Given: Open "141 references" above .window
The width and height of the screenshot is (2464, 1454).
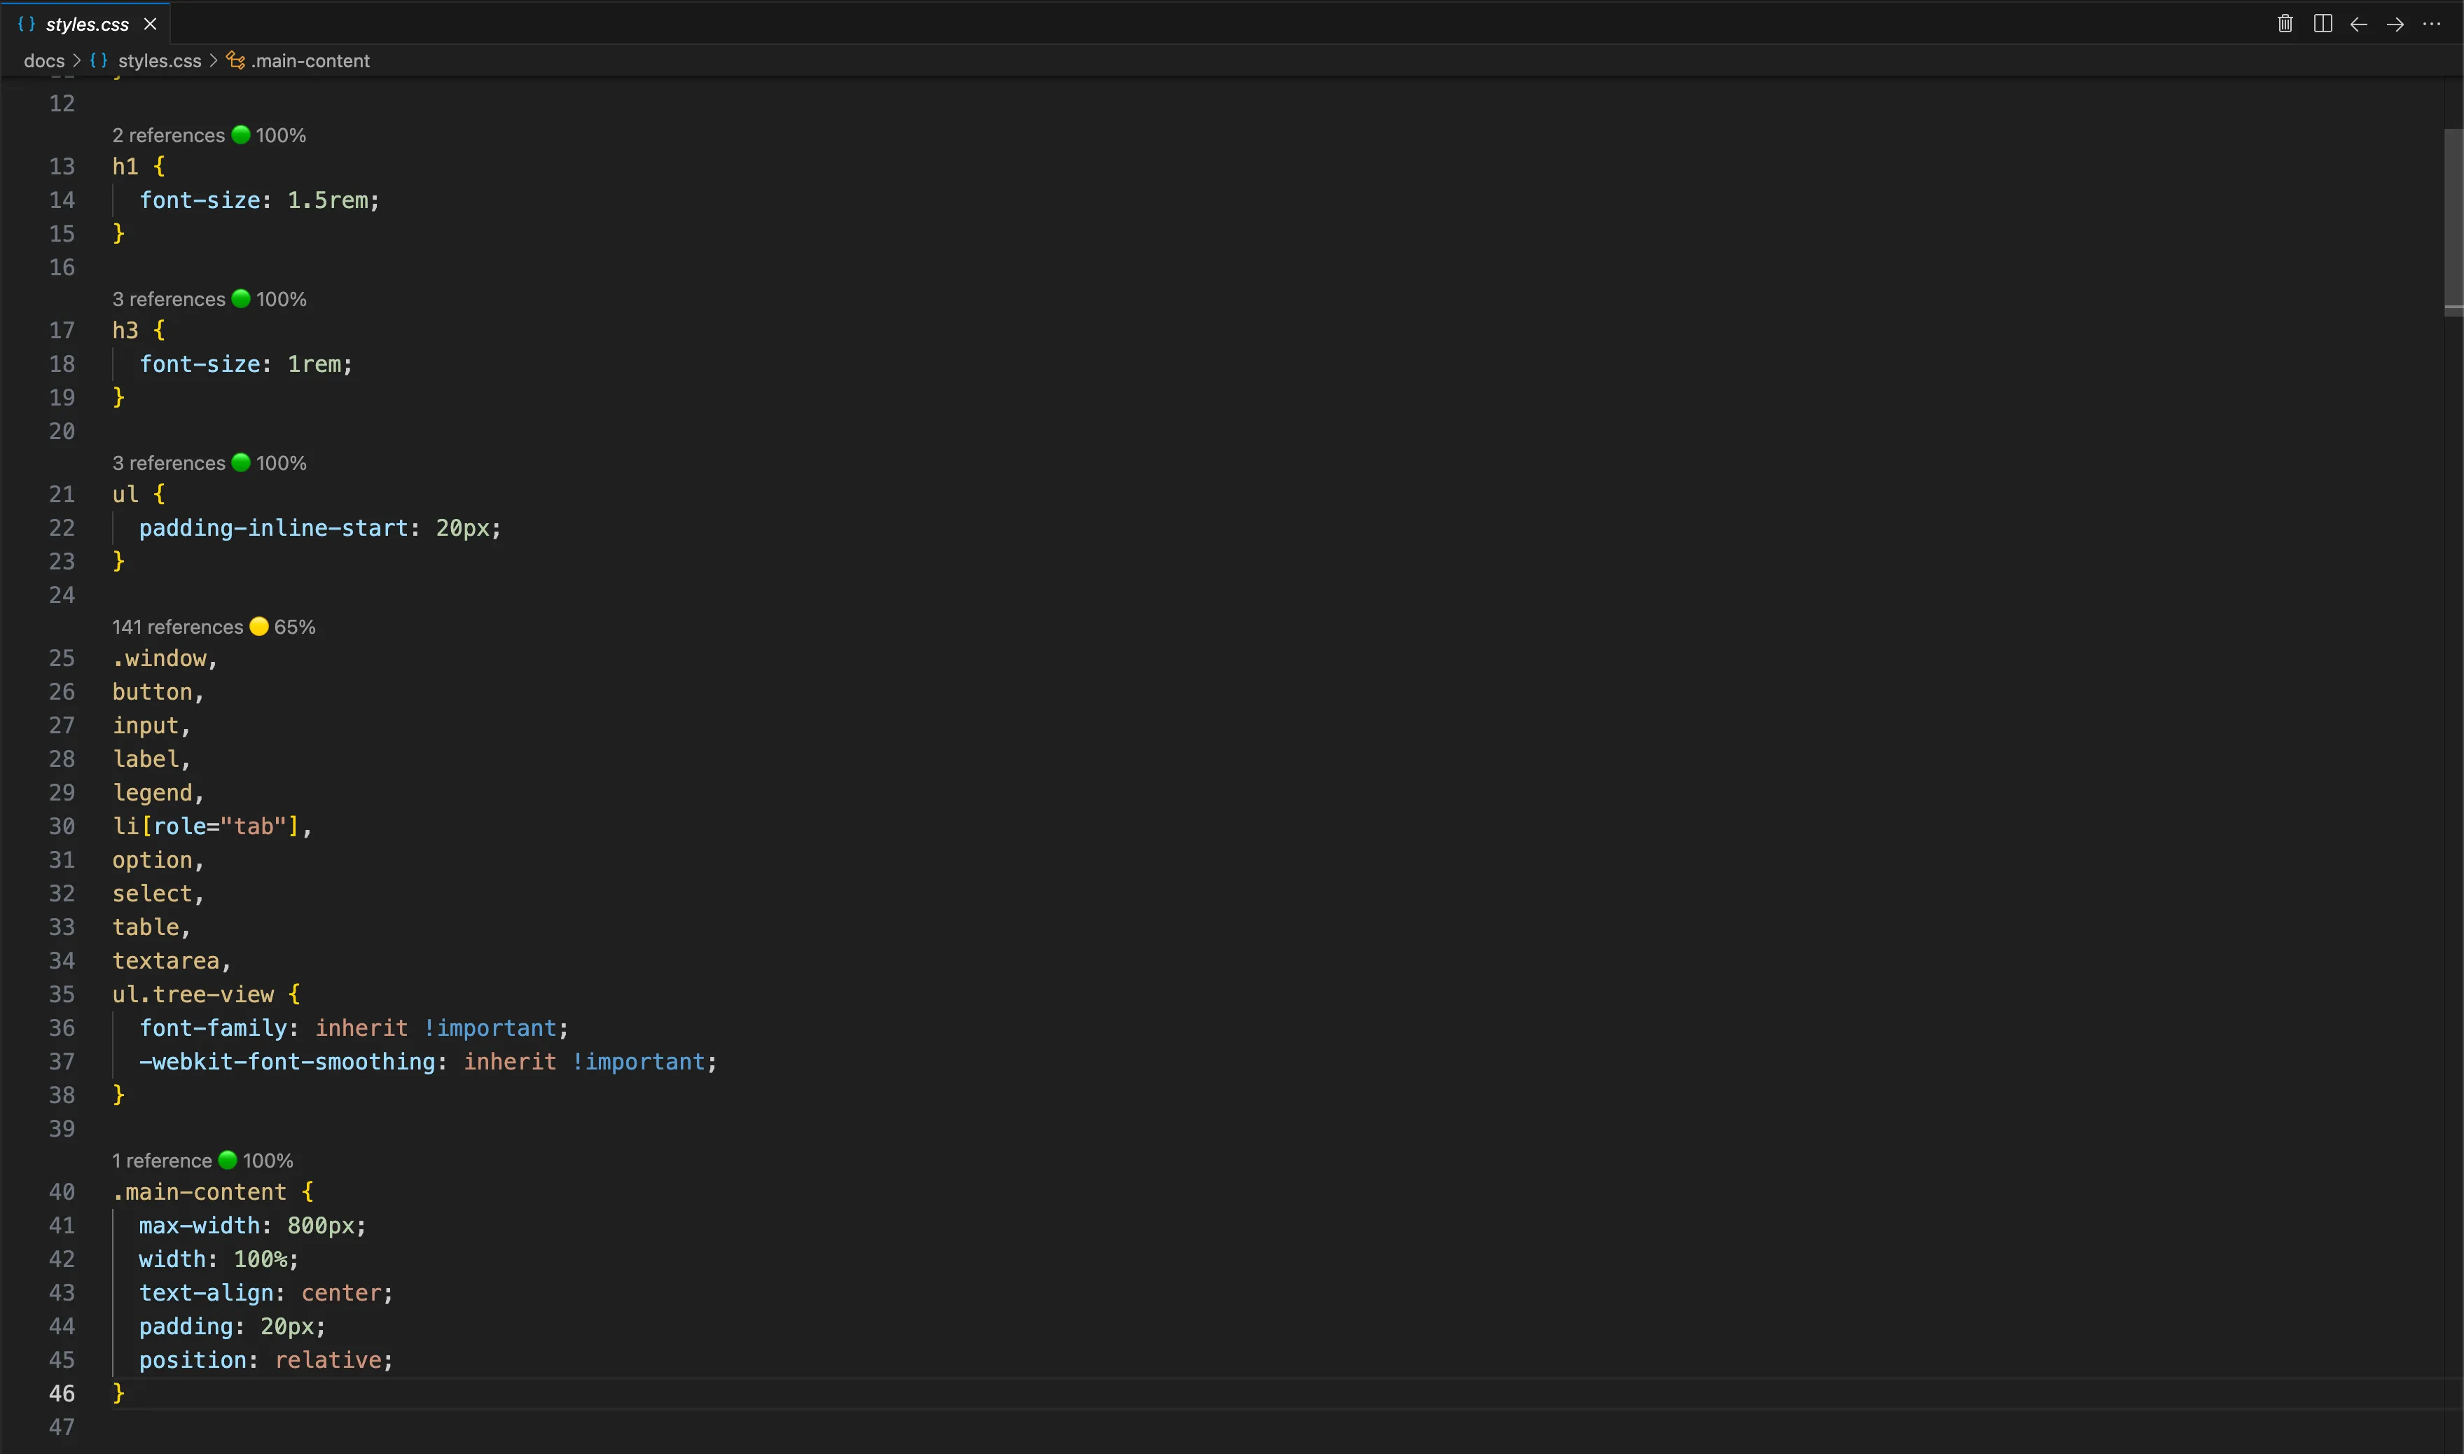Looking at the screenshot, I should pyautogui.click(x=177, y=627).
